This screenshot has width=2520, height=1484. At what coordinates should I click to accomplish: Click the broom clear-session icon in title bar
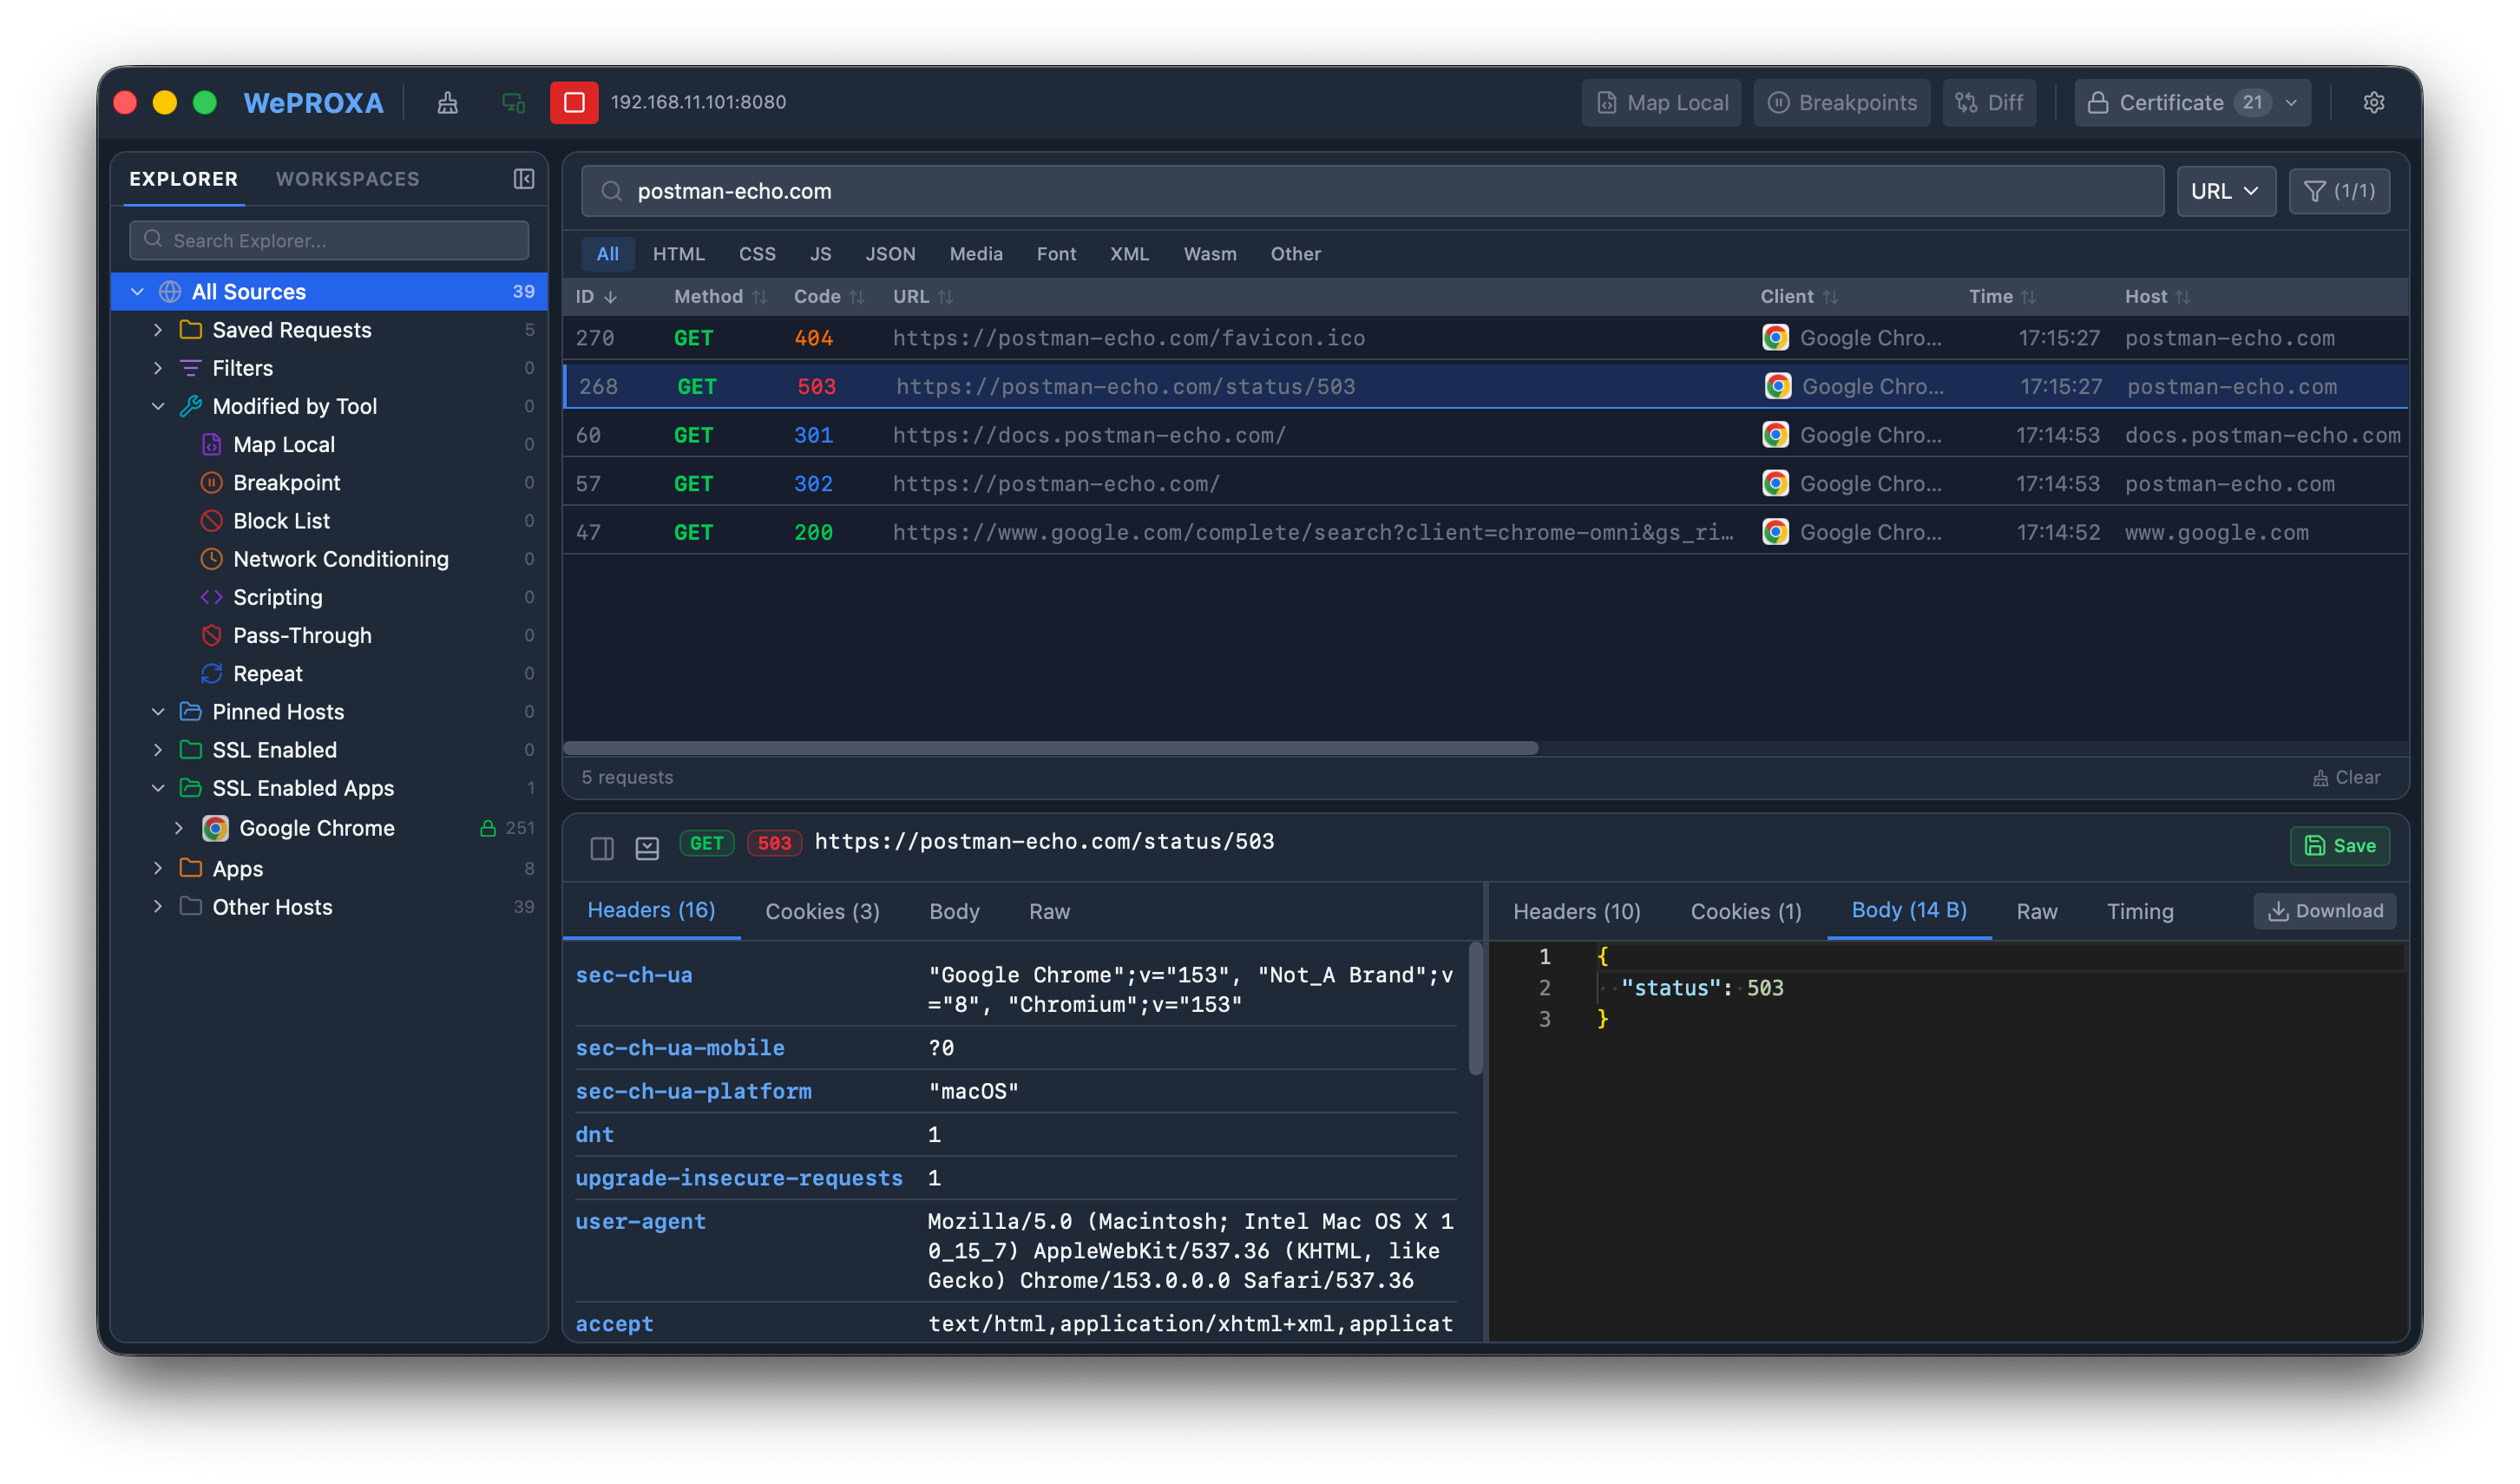tap(447, 102)
